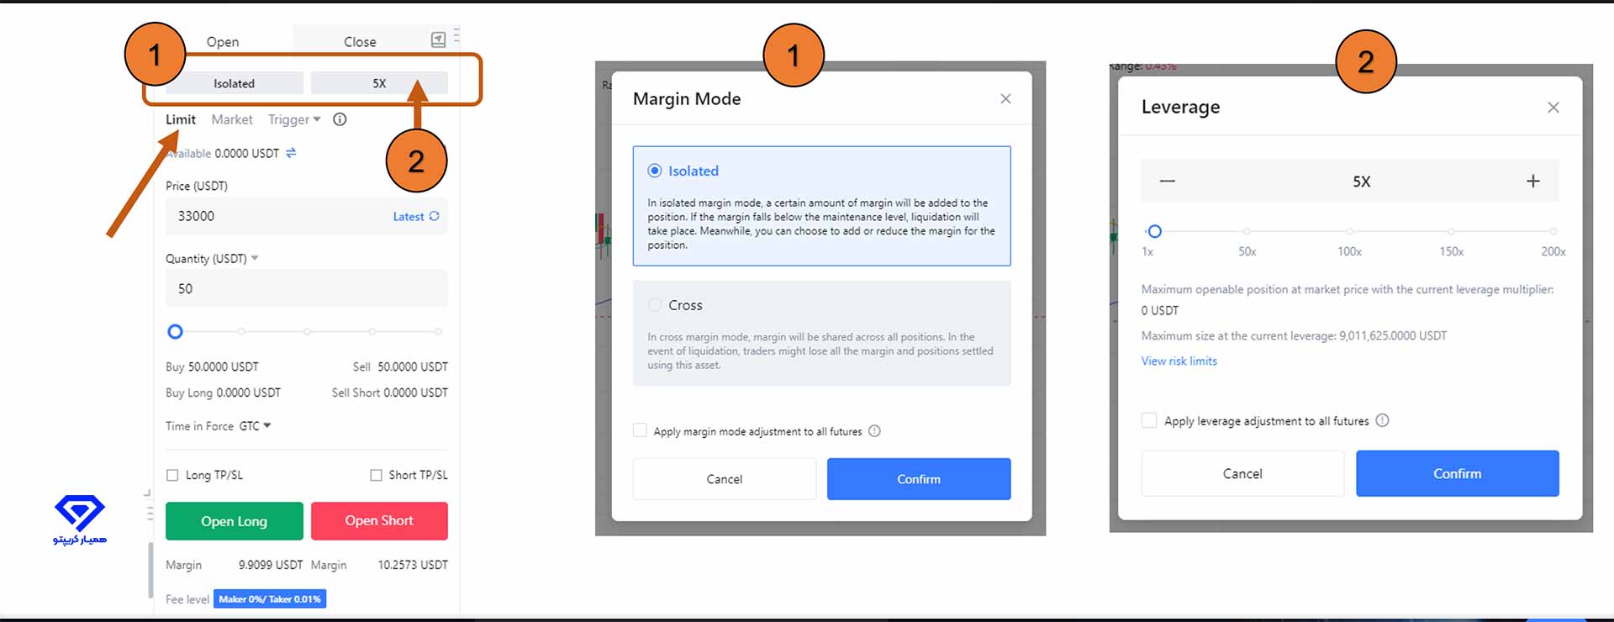This screenshot has width=1614, height=622.
Task: Click the transfer arrows icon beside Available USDT
Action: click(x=291, y=153)
